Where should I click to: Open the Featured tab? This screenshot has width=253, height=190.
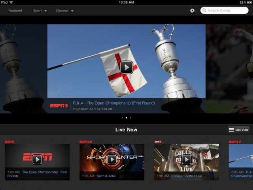[15, 11]
